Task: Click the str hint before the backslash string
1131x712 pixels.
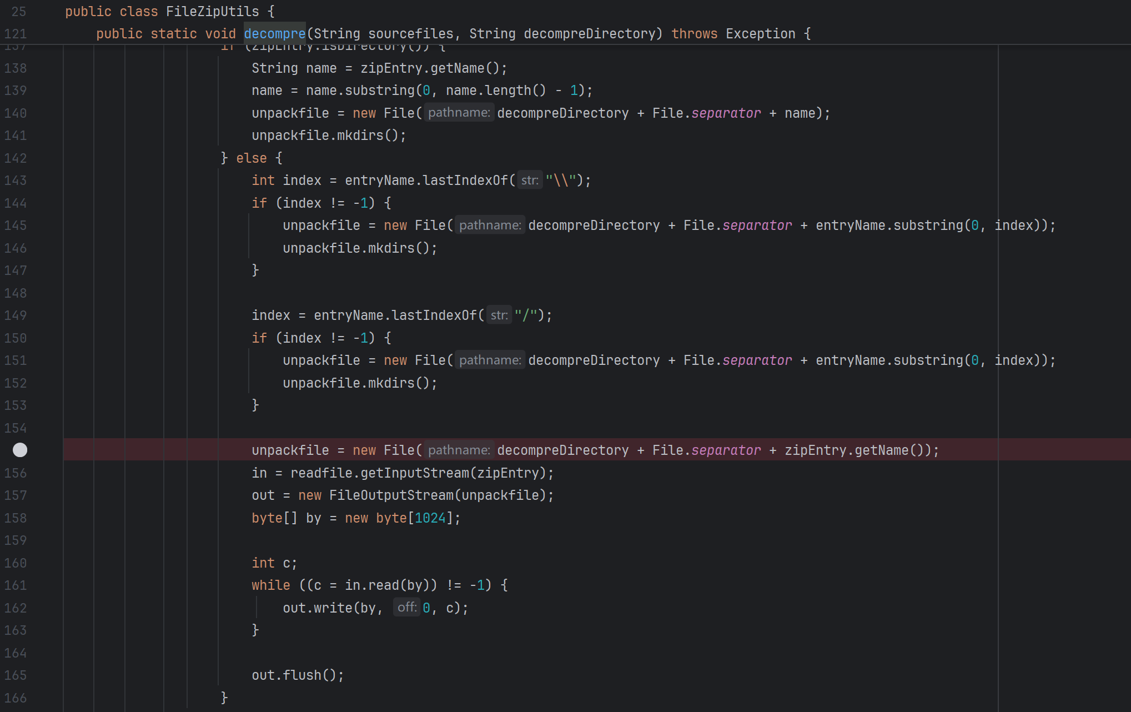Action: (x=529, y=180)
